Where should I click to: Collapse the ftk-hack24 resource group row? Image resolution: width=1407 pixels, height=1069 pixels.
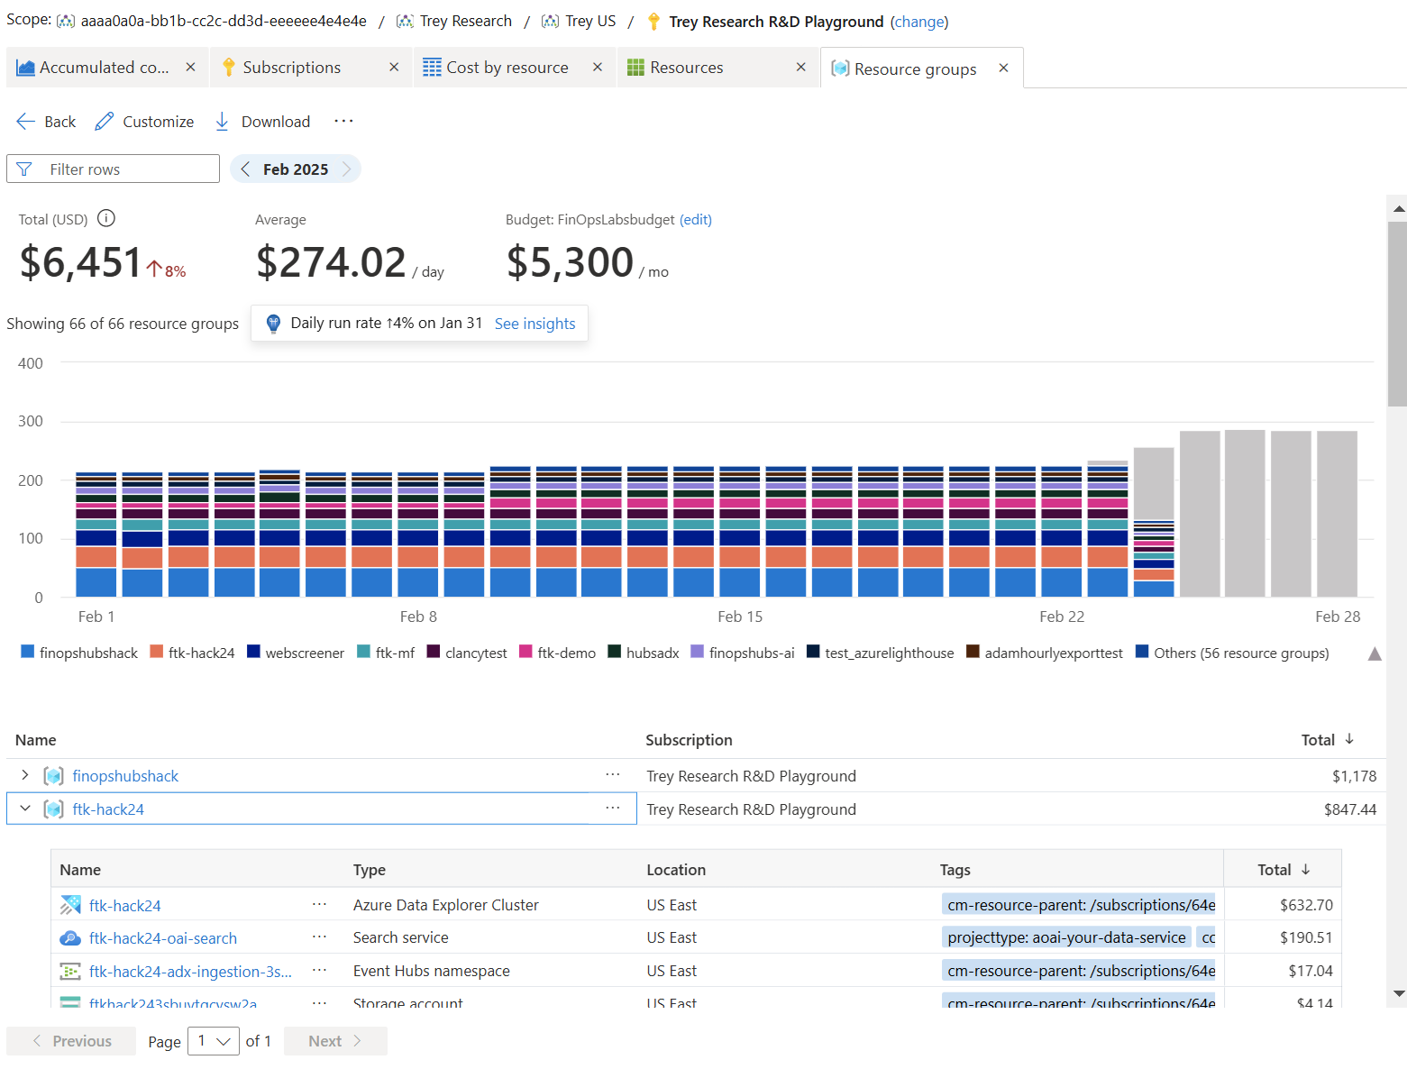pos(25,809)
